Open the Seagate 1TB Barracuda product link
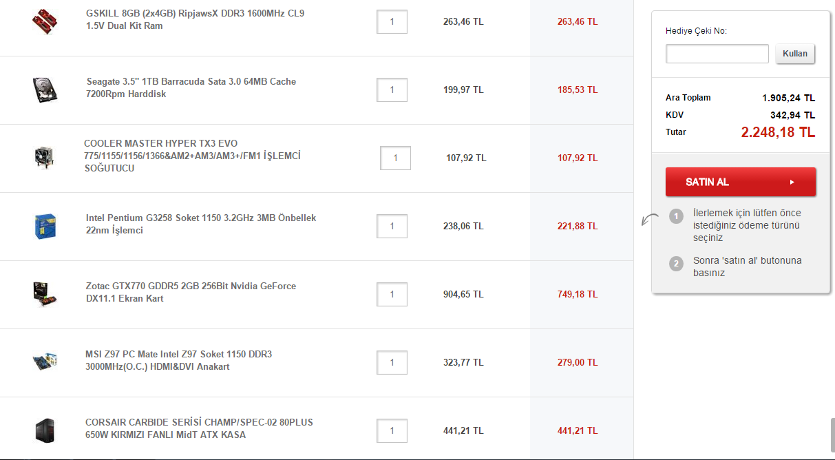Screen dimensions: 835x460 tap(191, 87)
